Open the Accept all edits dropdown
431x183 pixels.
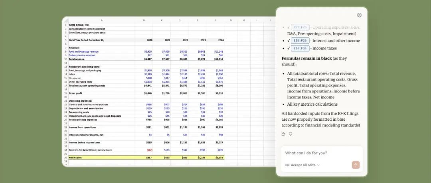click(x=302, y=165)
